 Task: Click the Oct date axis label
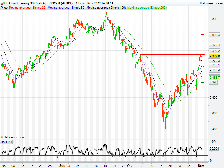tap(130, 166)
